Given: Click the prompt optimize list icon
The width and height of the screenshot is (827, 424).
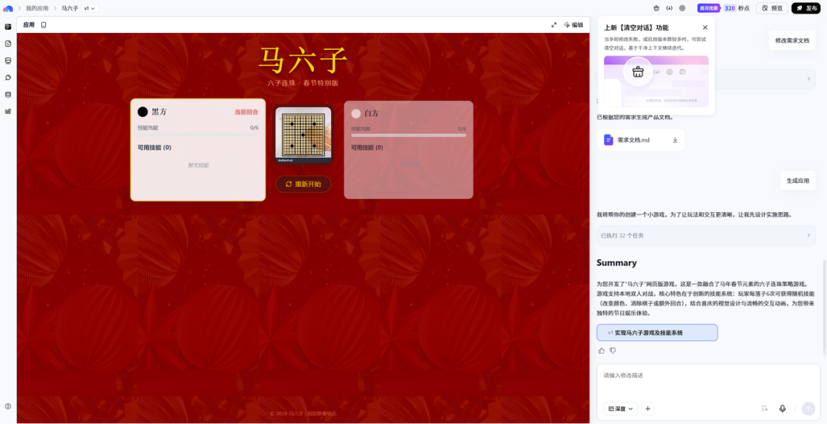Looking at the screenshot, I should 764,409.
